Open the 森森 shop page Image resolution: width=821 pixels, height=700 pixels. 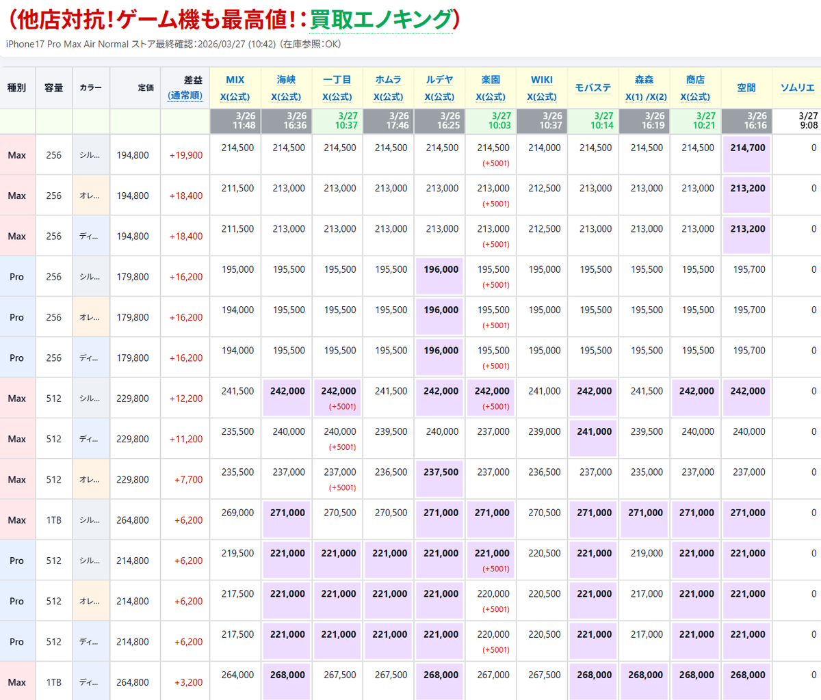(644, 79)
